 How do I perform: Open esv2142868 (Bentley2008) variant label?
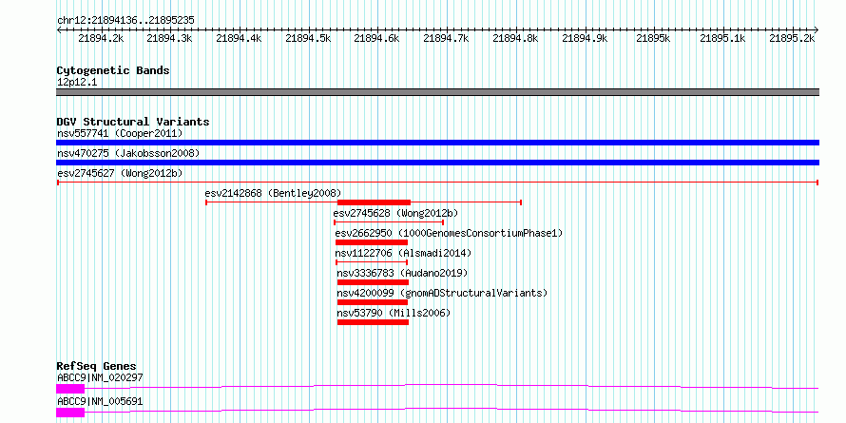point(273,193)
